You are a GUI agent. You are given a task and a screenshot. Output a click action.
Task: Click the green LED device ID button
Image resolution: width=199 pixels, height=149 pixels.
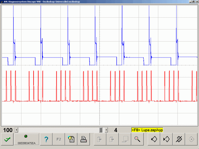27,139
